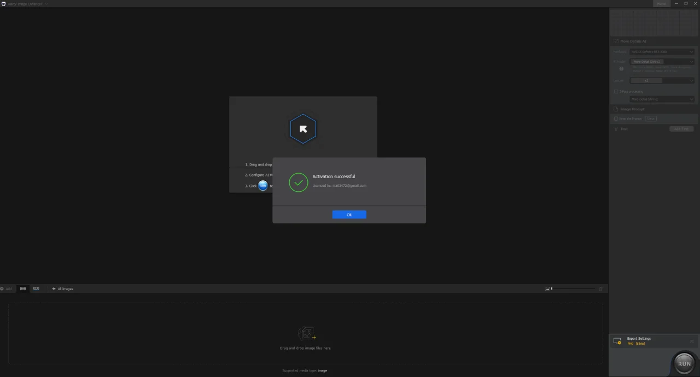700x377 pixels.
Task: Open the Home button in title bar
Action: pyautogui.click(x=661, y=3)
